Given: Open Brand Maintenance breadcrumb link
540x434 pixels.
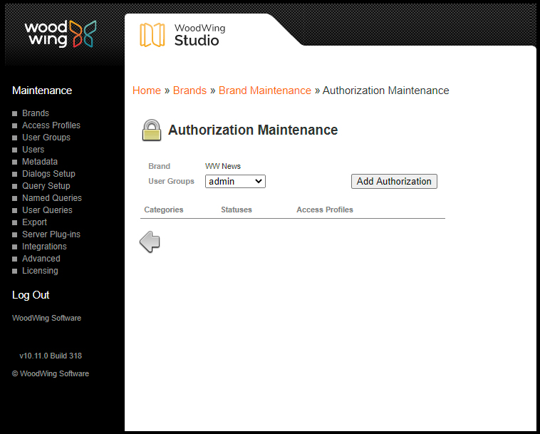Looking at the screenshot, I should tap(265, 91).
